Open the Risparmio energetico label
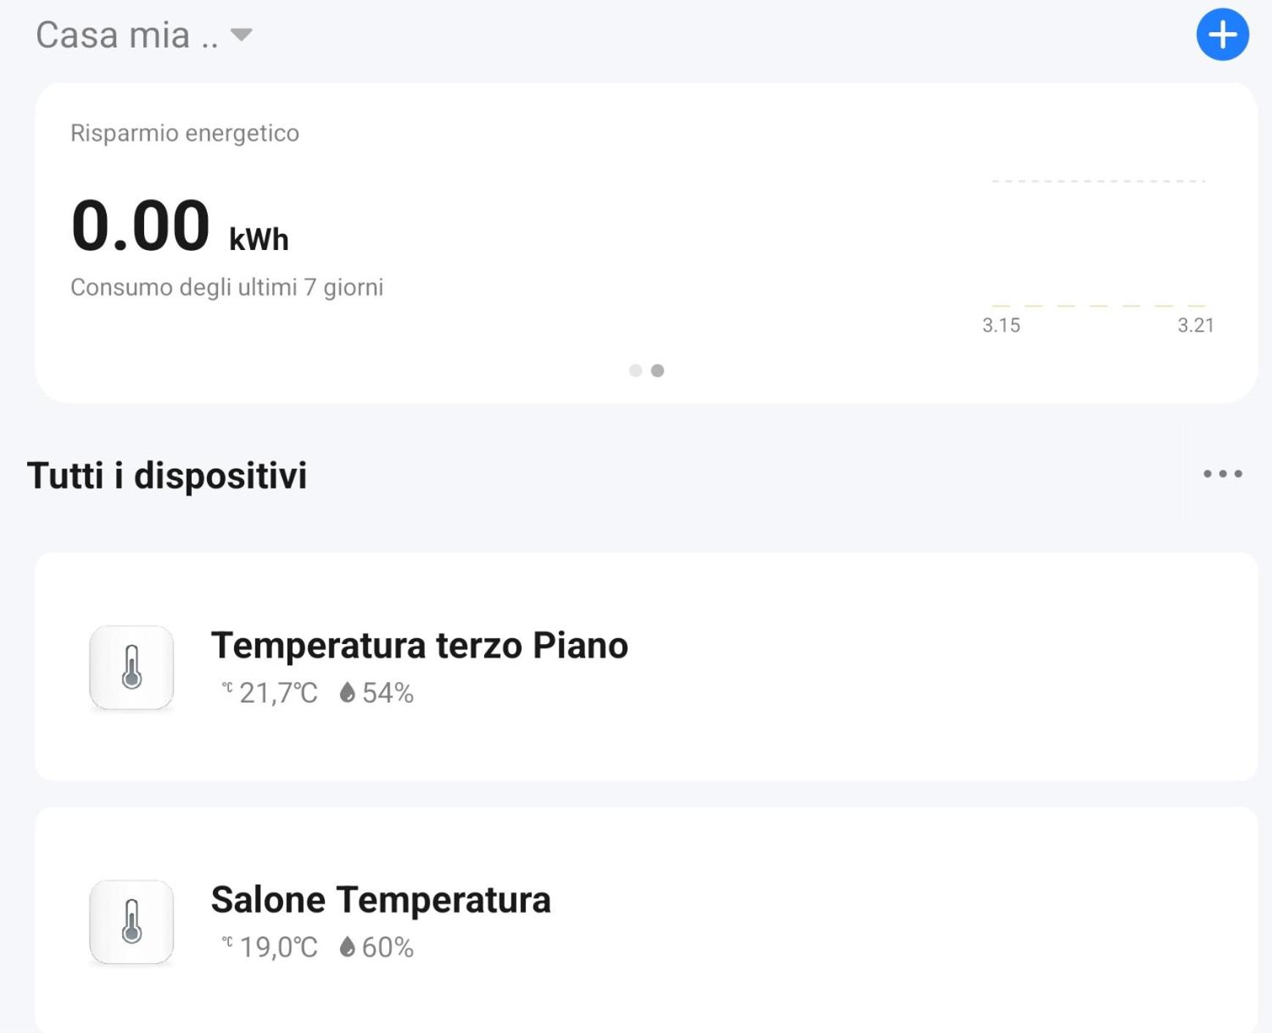 184,133
